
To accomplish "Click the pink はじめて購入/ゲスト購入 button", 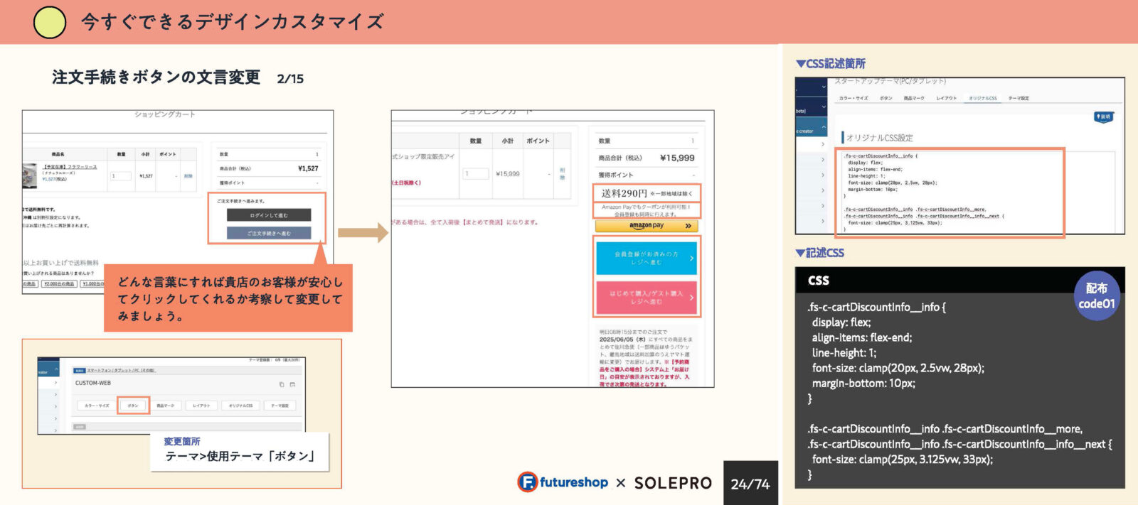I will point(646,298).
